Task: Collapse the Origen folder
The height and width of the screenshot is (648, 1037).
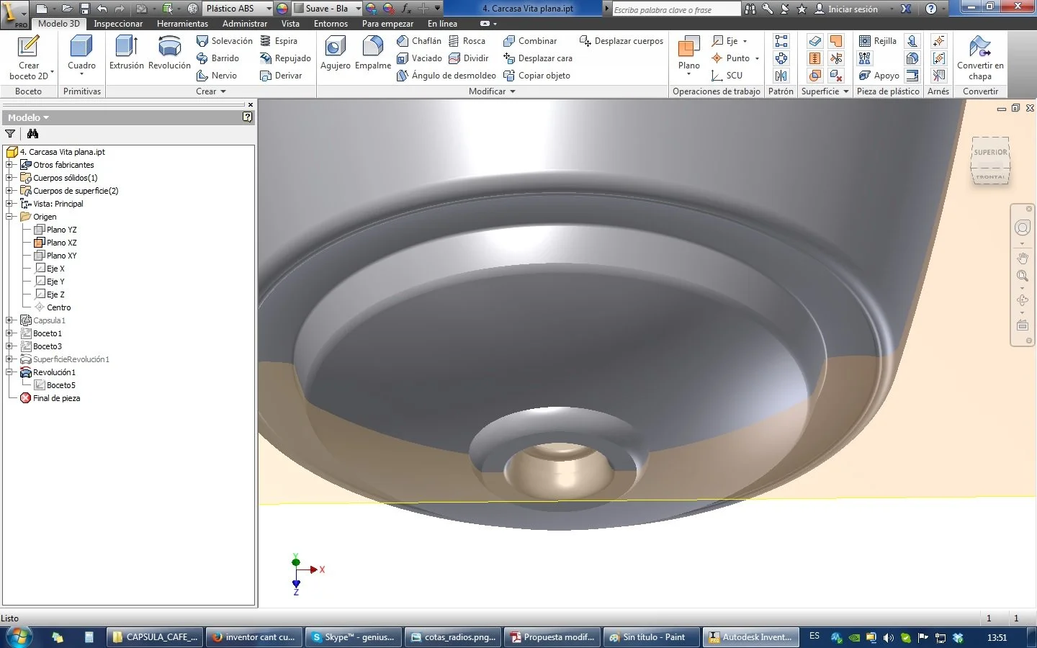Action: click(9, 217)
